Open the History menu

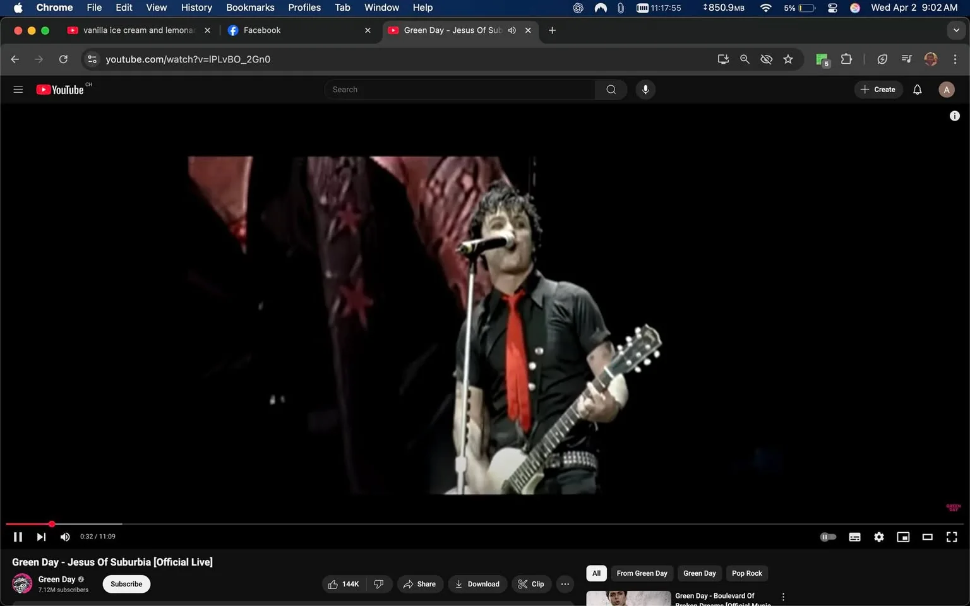pos(196,8)
